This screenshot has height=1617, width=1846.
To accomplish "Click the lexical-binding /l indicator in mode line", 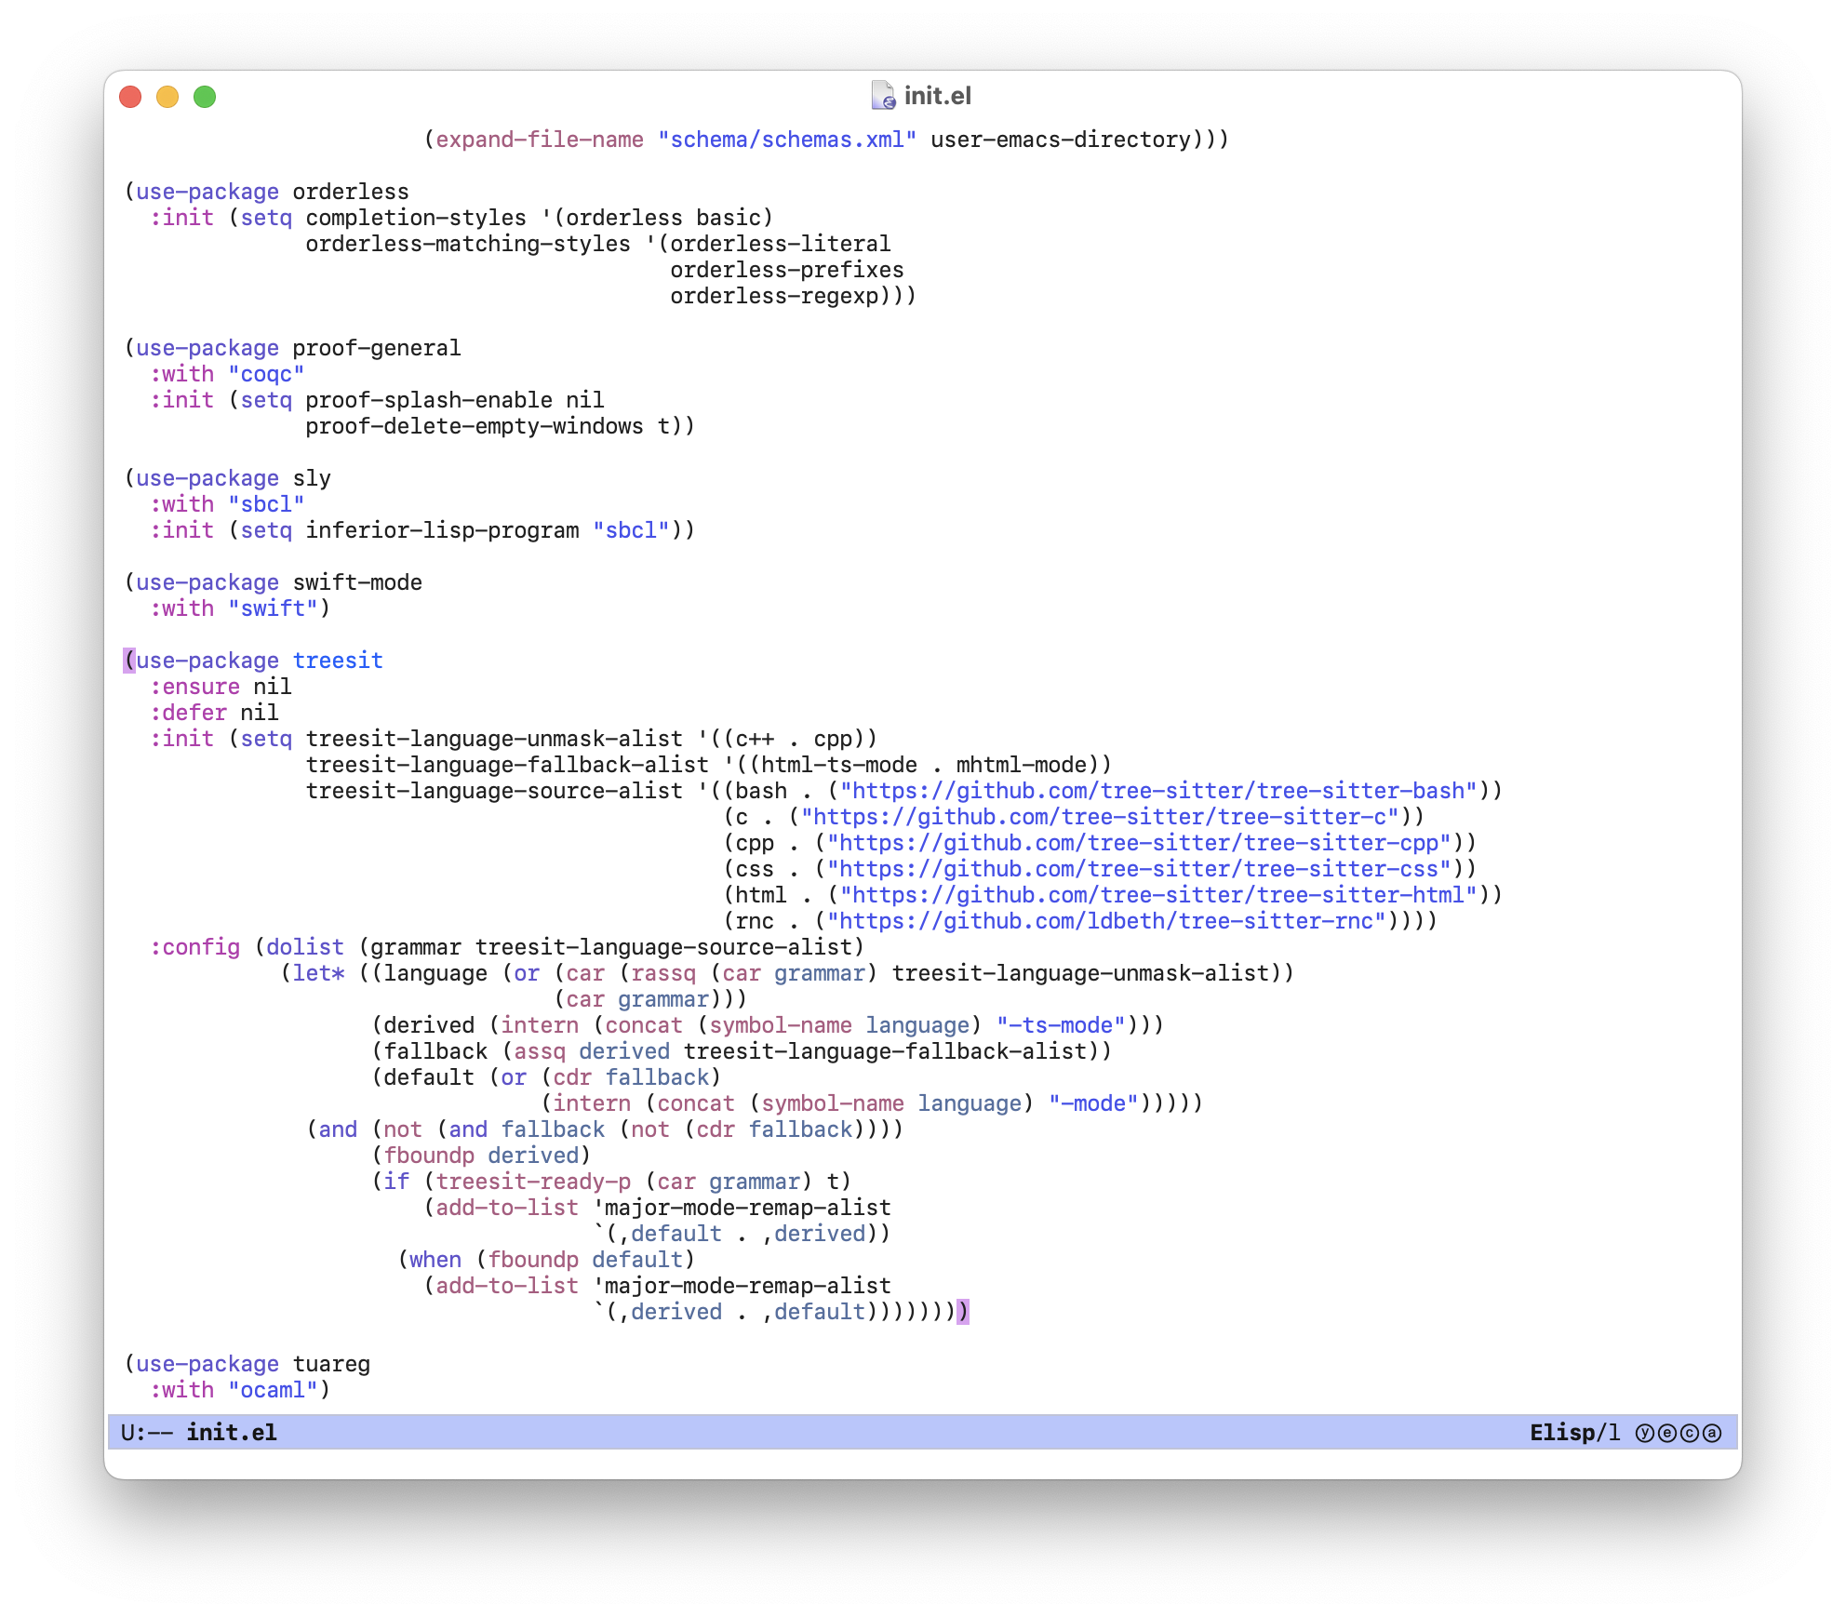I will 1609,1433.
